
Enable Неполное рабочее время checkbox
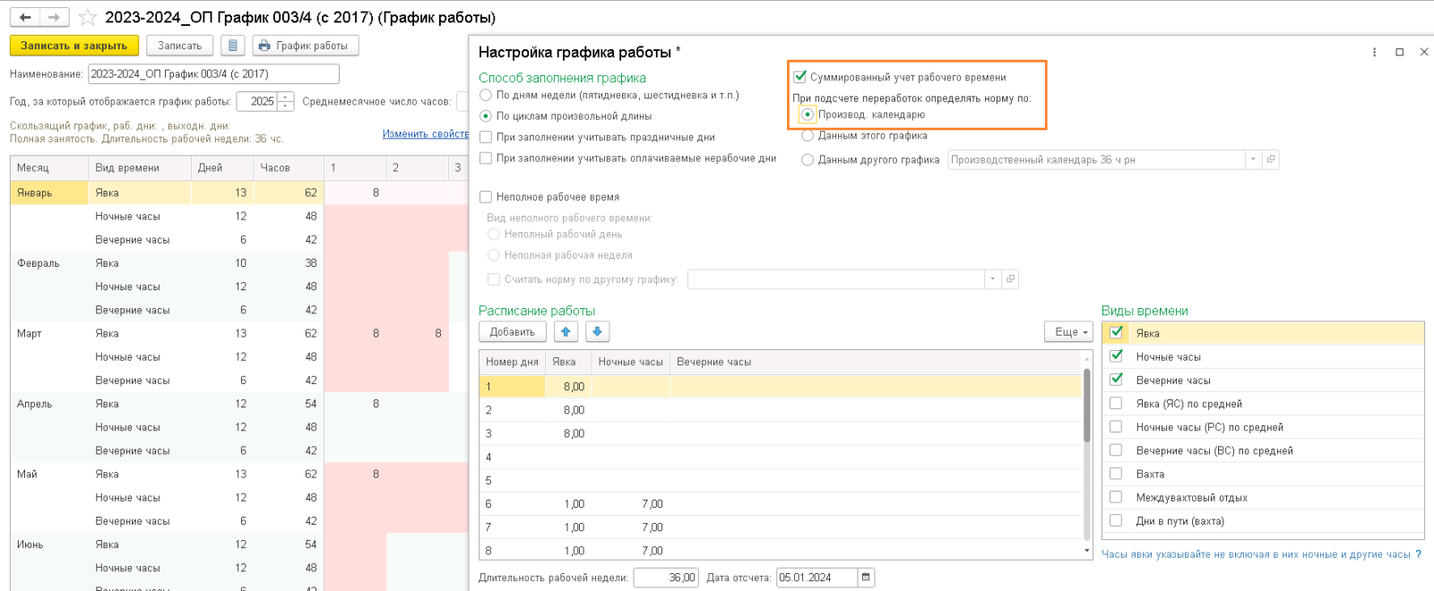486,197
